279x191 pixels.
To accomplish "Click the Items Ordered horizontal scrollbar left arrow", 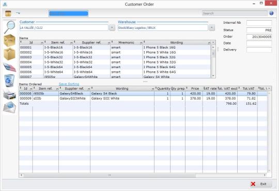I will 21,175.
